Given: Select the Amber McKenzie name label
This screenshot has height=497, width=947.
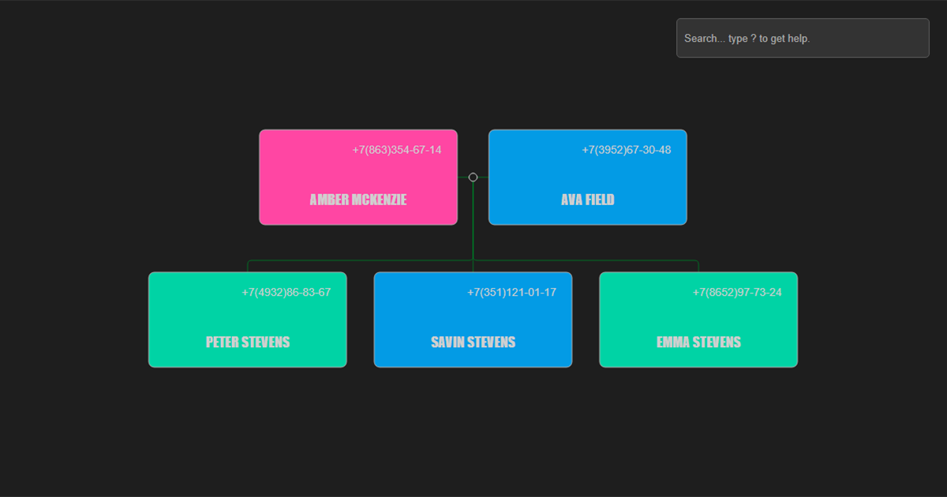Looking at the screenshot, I should click(x=358, y=200).
